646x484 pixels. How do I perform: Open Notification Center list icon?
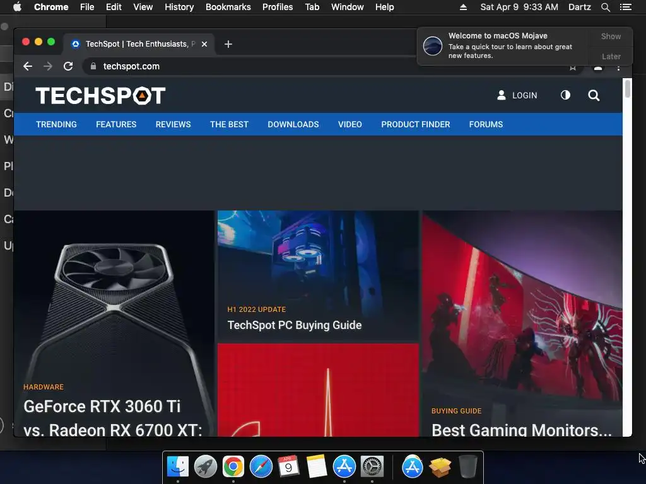click(x=626, y=7)
